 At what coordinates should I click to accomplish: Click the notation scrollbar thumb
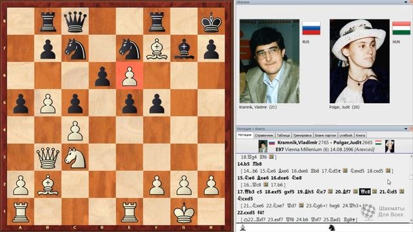(411, 178)
